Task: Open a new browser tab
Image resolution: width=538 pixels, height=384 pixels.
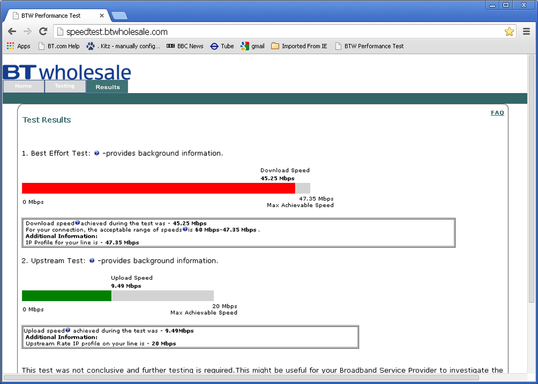Action: (x=119, y=16)
